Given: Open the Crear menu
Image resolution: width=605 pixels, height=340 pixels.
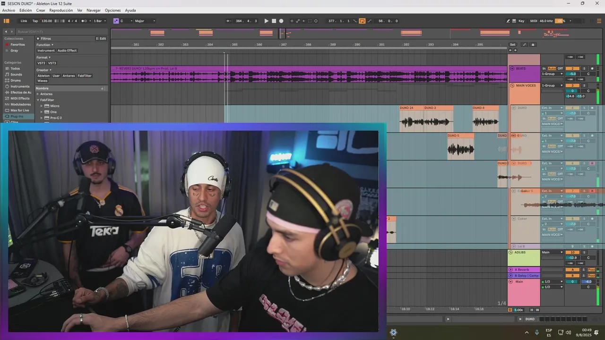Looking at the screenshot, I should (x=41, y=10).
